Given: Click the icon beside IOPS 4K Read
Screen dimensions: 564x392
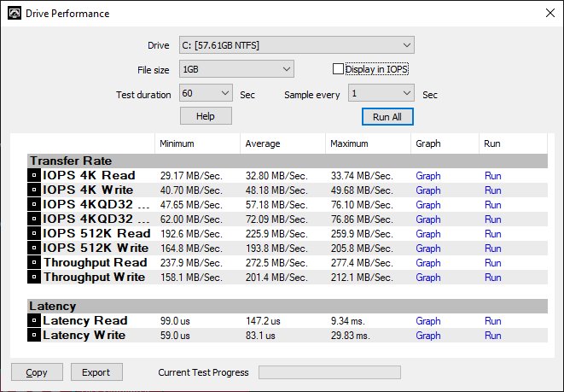Looking at the screenshot, I should [34, 175].
